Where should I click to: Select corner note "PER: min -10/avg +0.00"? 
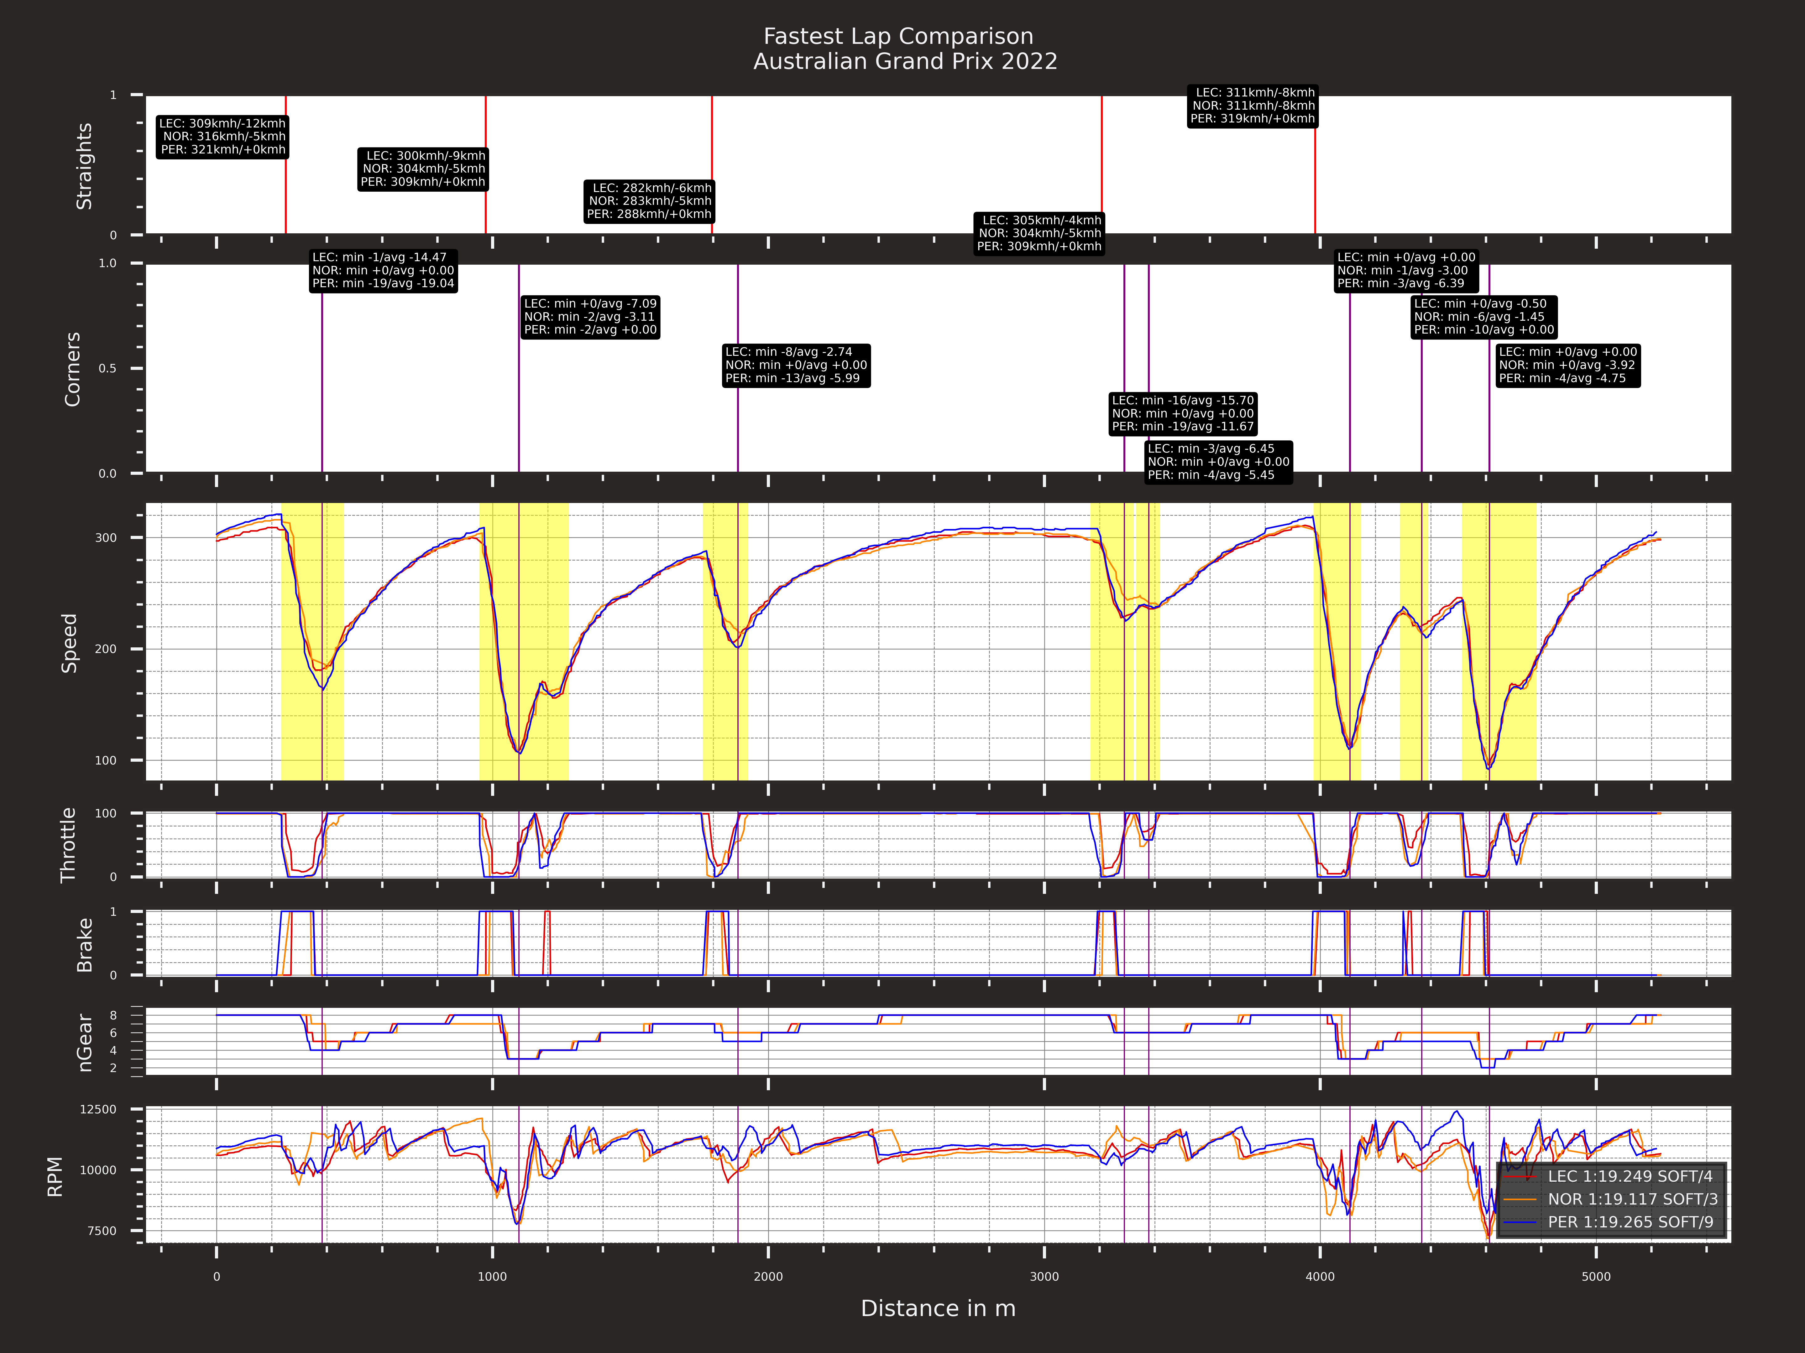coord(1484,330)
